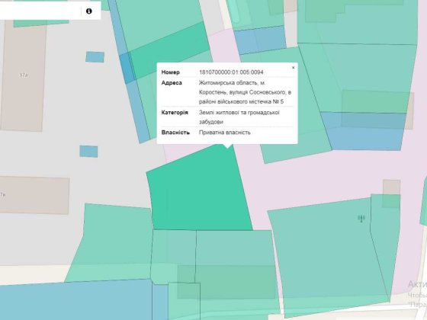This screenshot has width=427, height=320.
Task: Click building labeled 37а on map
Action: coord(23,76)
